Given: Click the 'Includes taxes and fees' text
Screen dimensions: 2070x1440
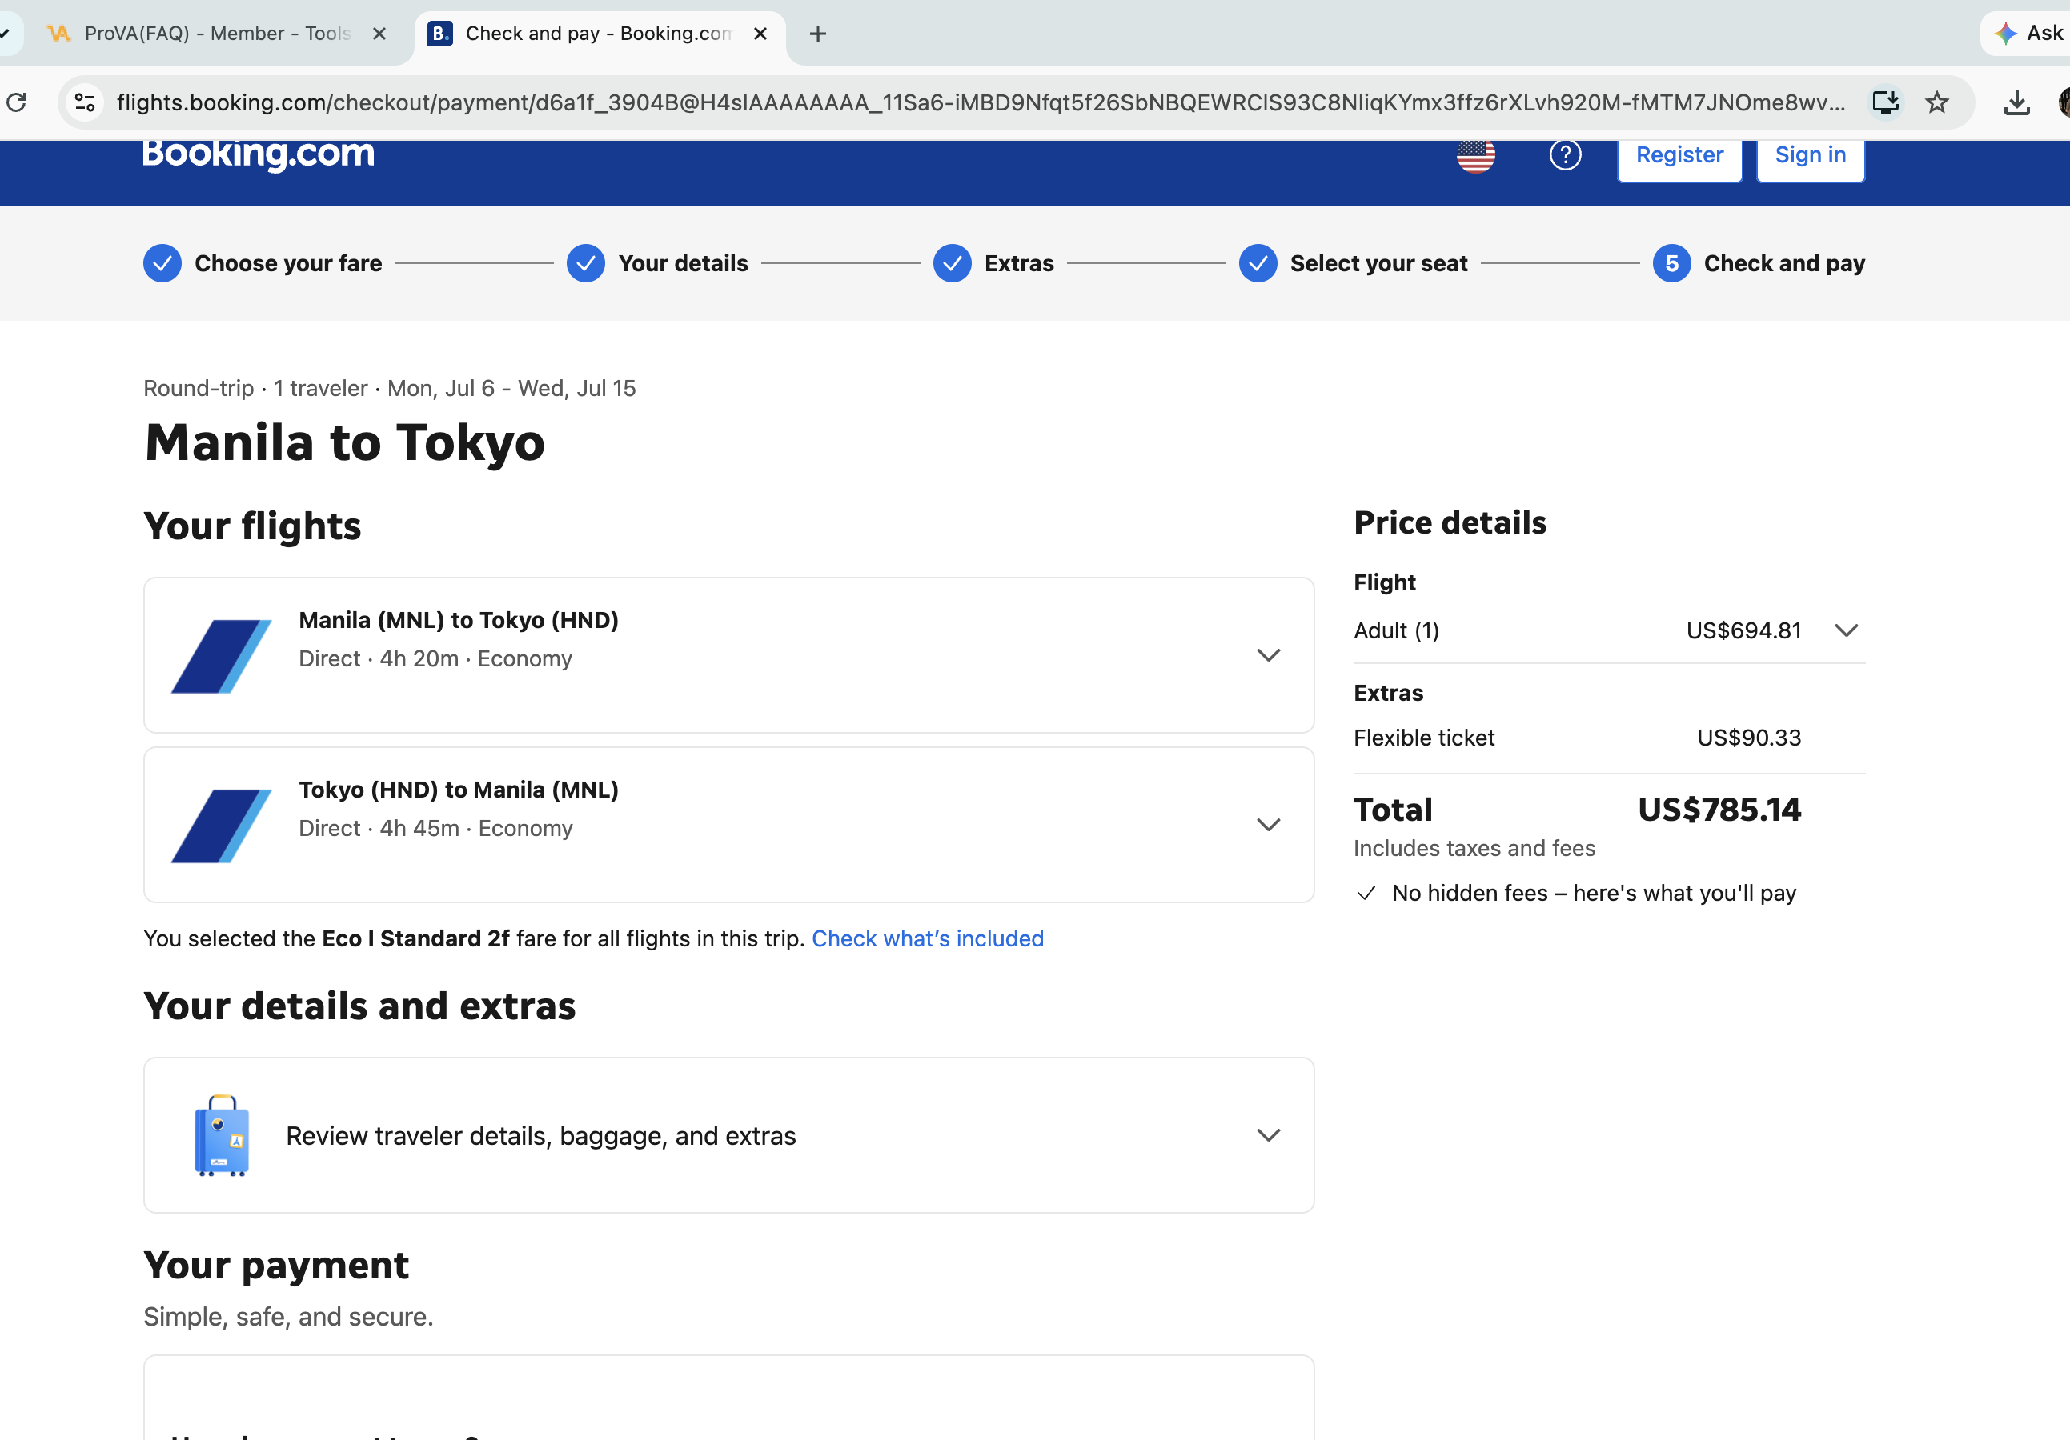Looking at the screenshot, I should (x=1474, y=848).
